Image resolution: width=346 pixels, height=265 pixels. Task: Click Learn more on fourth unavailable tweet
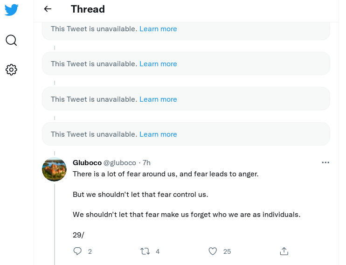coord(158,134)
